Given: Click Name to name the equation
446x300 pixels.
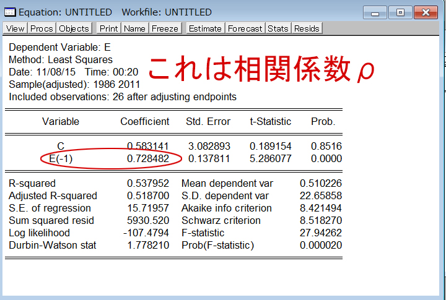Looking at the screenshot, I should pos(134,28).
